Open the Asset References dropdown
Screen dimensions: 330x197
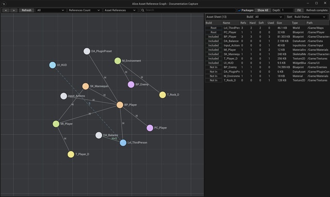point(120,10)
